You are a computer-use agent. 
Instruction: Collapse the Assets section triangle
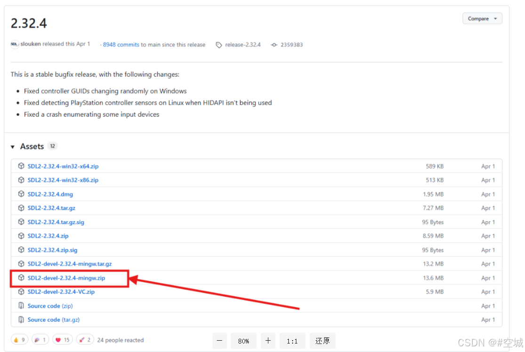click(13, 147)
